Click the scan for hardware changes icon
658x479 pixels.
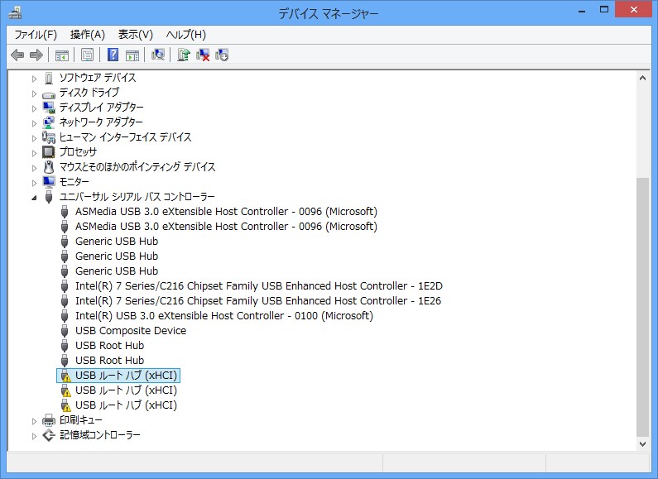(158, 55)
